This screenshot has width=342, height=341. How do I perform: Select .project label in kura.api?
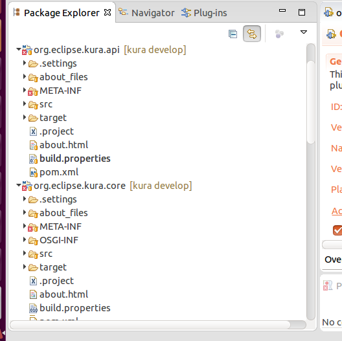56,131
